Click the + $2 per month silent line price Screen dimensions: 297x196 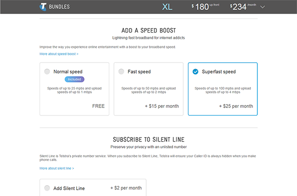(x=126, y=188)
